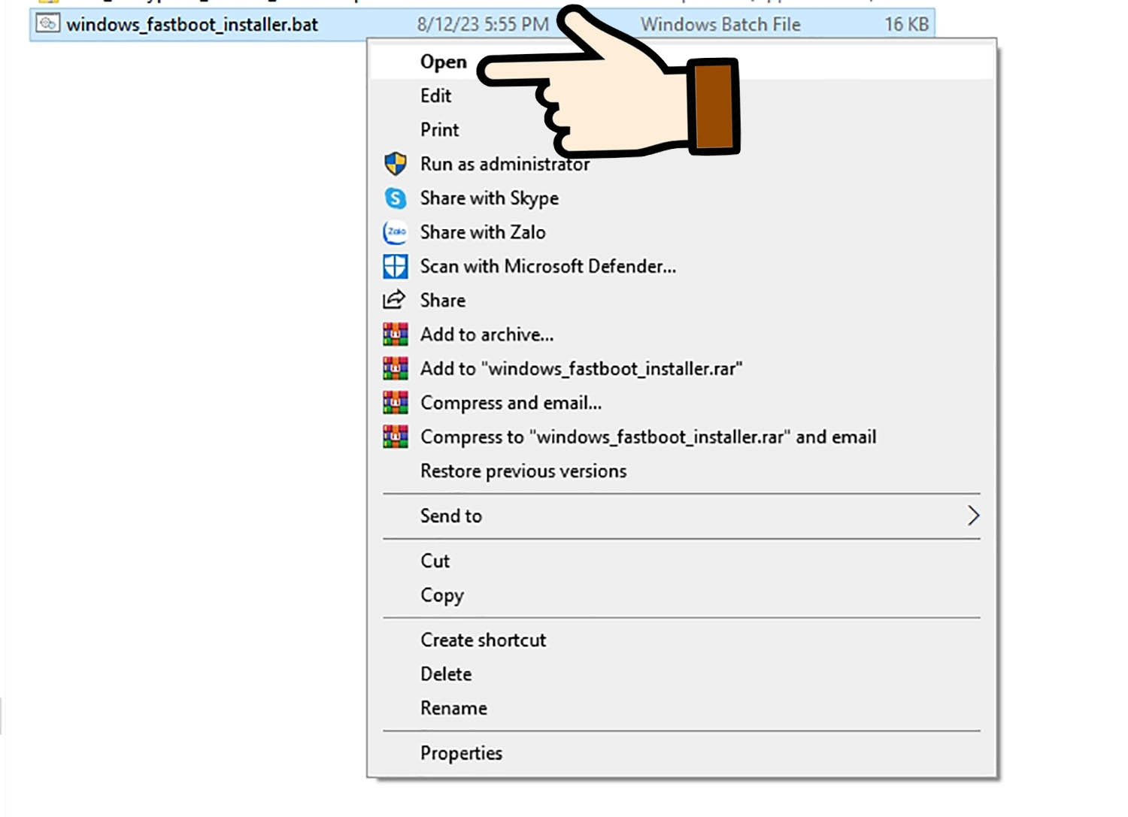Select Print from the context menu
Image resolution: width=1128 pixels, height=817 pixels.
pyautogui.click(x=681, y=130)
